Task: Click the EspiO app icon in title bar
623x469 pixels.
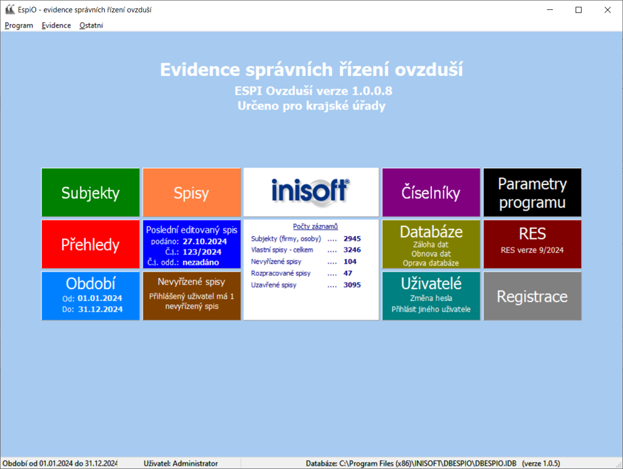Action: pos(10,10)
